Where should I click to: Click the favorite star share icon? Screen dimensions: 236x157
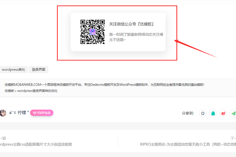tap(203, 113)
